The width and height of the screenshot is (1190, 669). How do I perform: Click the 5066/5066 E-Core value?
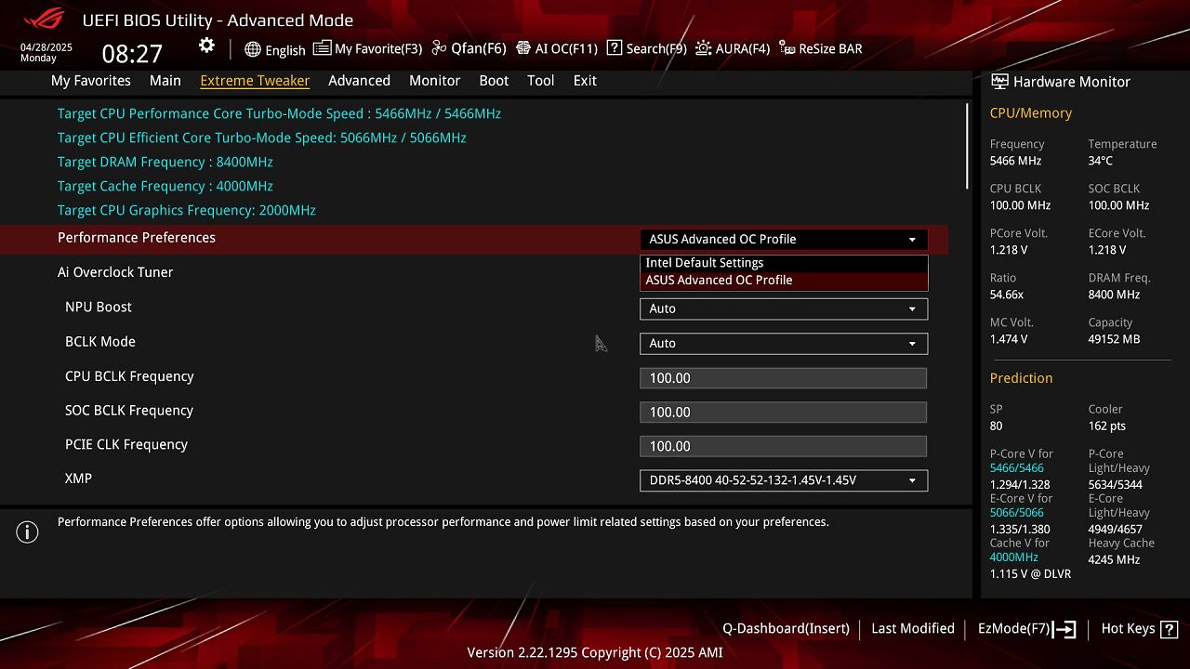[x=1017, y=513]
